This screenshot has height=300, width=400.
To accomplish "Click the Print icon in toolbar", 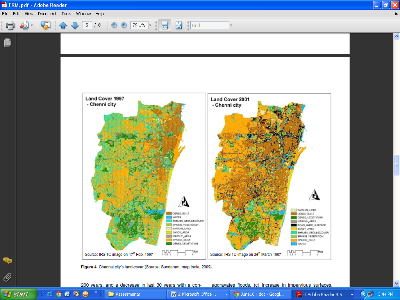I will pos(10,25).
